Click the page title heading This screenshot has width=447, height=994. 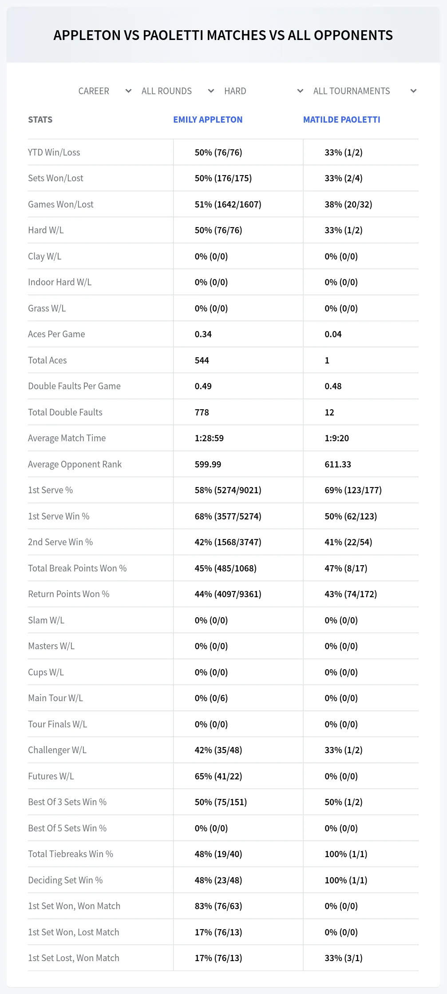point(223,35)
